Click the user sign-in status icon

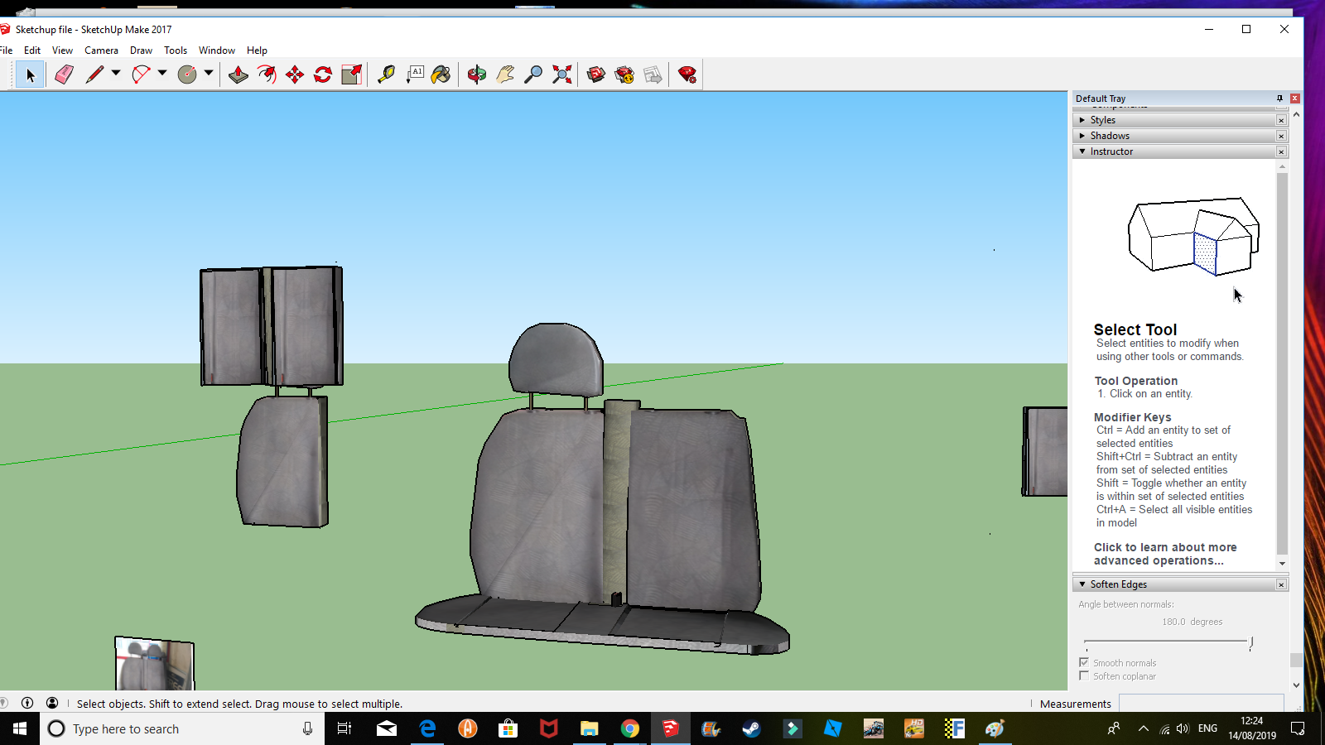[52, 703]
